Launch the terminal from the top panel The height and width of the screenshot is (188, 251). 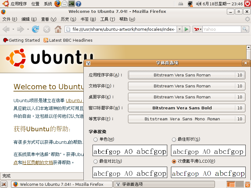pyautogui.click(x=72, y=3)
